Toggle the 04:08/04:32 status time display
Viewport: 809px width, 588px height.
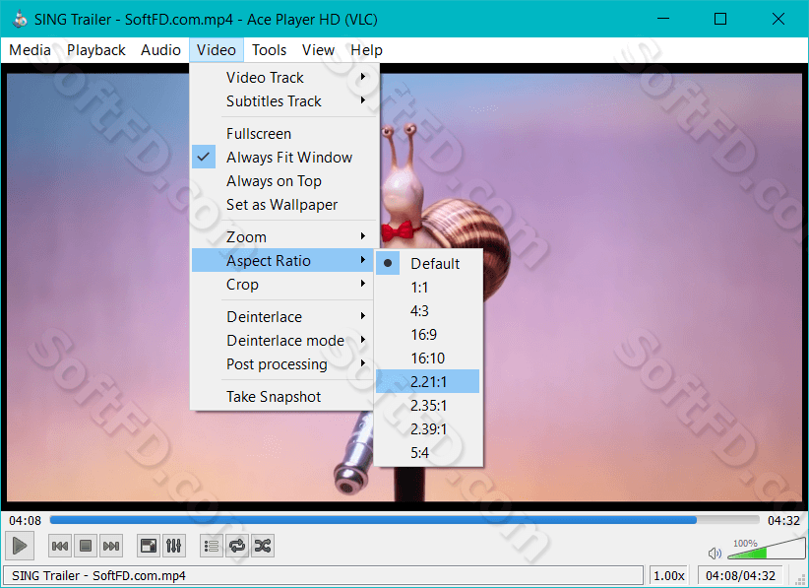pyautogui.click(x=740, y=575)
